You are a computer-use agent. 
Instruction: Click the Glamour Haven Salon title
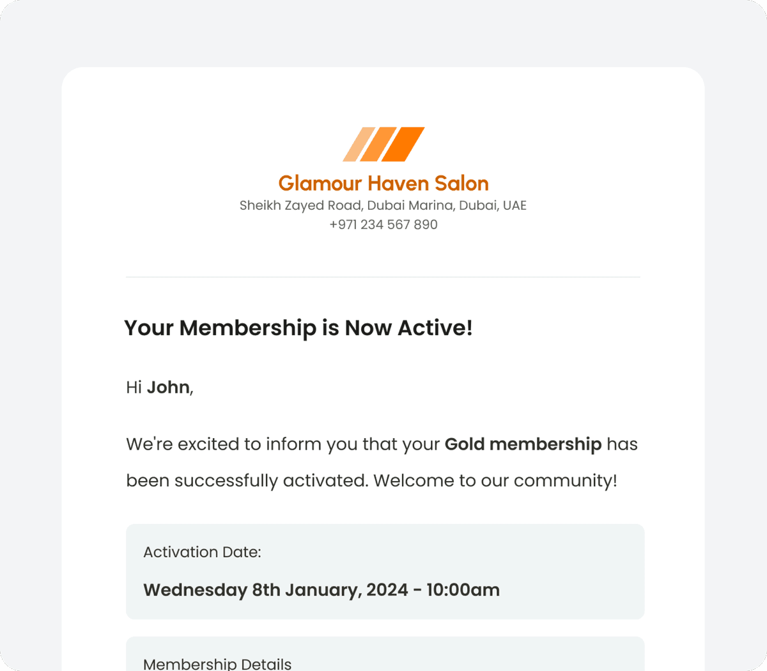[383, 184]
